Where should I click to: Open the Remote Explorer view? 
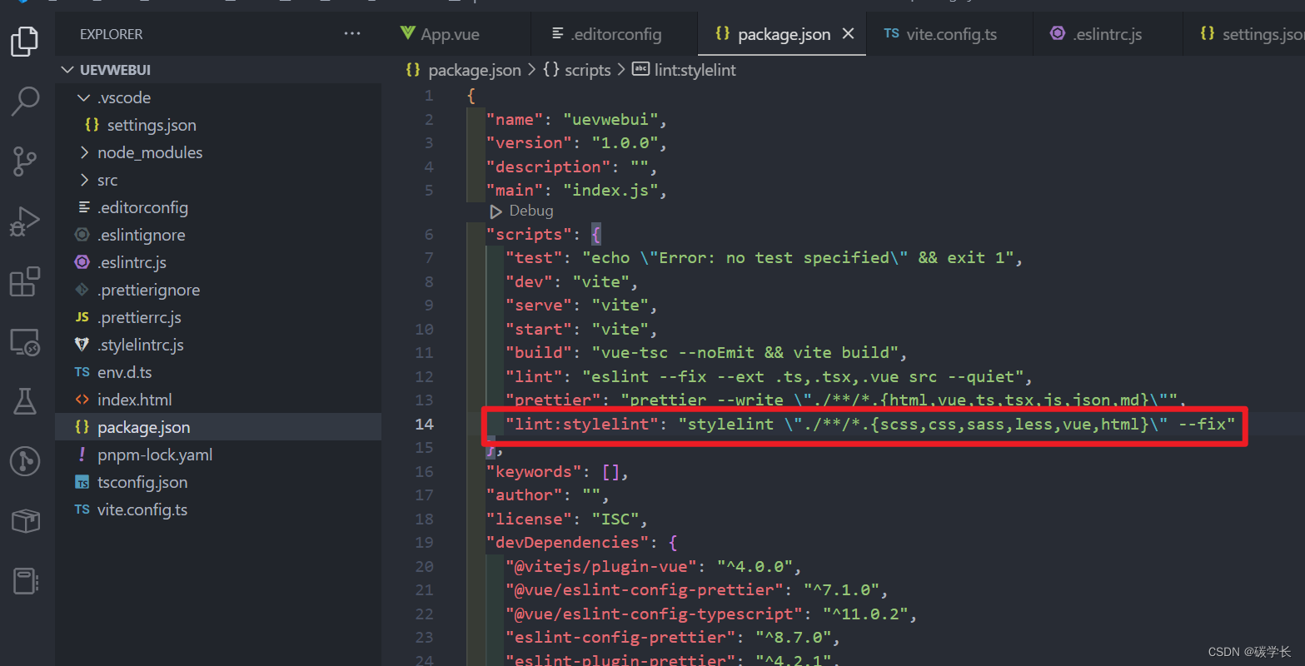click(x=25, y=341)
